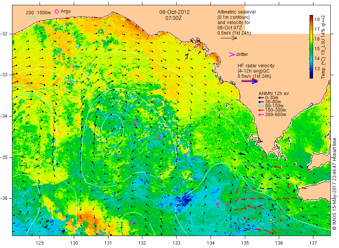Click the dark blue cold-water patch near 133.3°E, 36°S

pos(185,200)
